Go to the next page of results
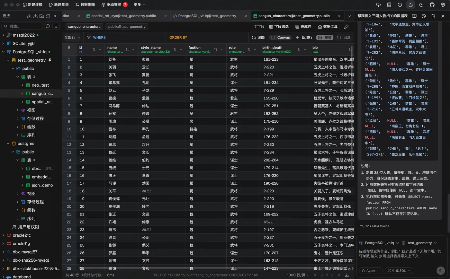The width and height of the screenshot is (450, 279). (x=332, y=275)
